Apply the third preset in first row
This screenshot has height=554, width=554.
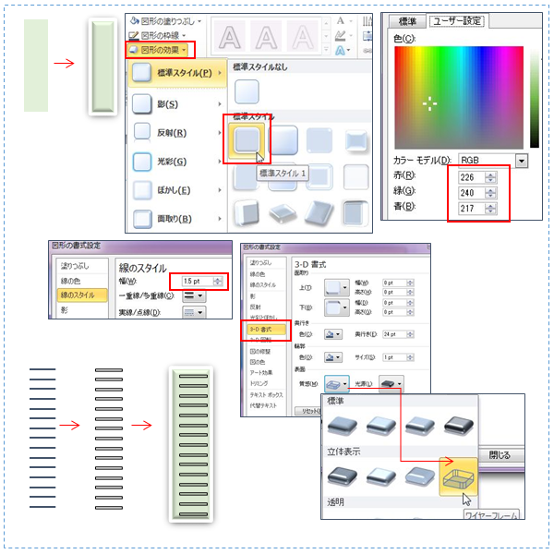319,140
